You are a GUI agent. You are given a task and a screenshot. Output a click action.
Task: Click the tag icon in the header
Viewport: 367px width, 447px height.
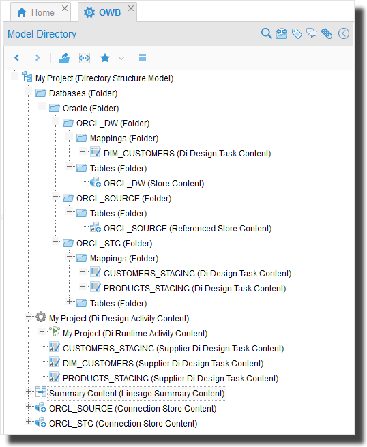[297, 33]
